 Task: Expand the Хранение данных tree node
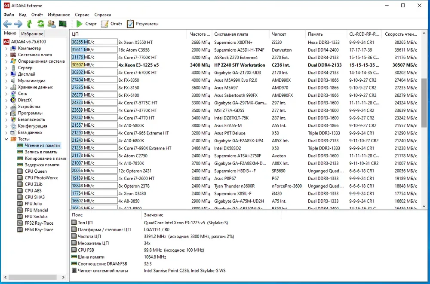[6, 87]
